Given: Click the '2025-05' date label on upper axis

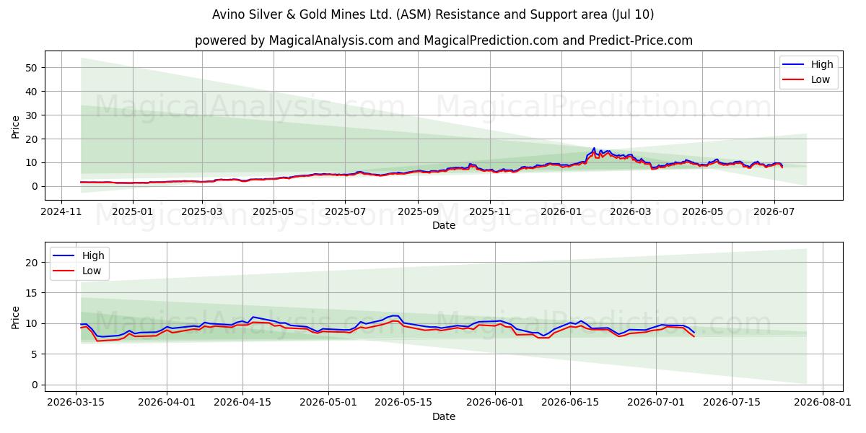Looking at the screenshot, I should (274, 211).
